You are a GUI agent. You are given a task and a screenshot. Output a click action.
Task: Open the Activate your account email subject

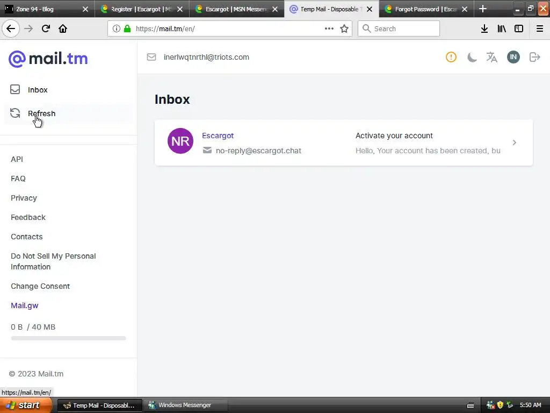(394, 136)
